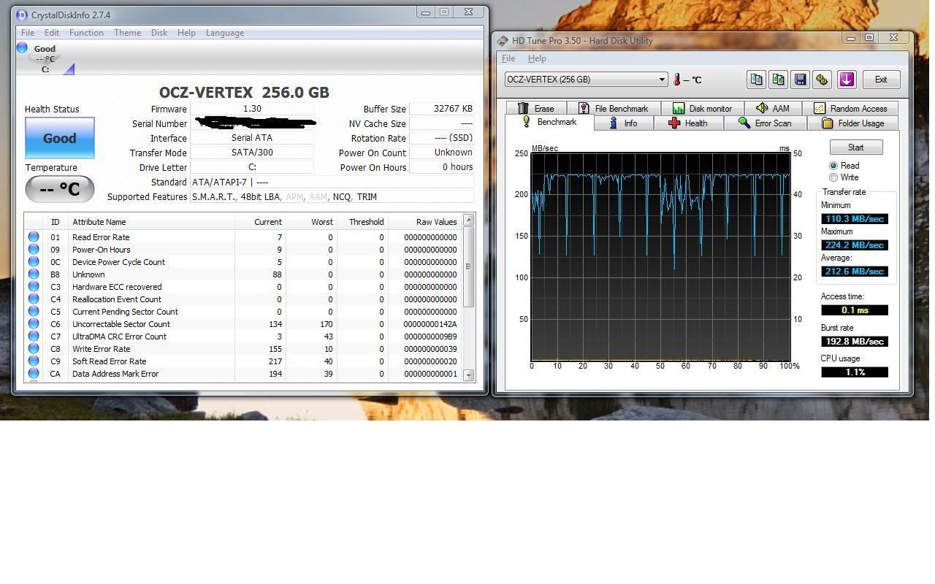The height and width of the screenshot is (584, 935).
Task: Click status orb for Read Error Rate
Action: (34, 237)
